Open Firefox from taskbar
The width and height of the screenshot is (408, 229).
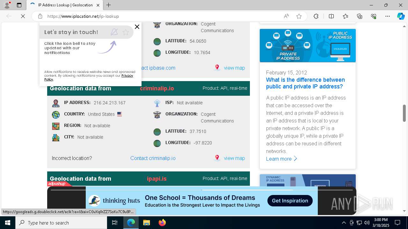162,223
